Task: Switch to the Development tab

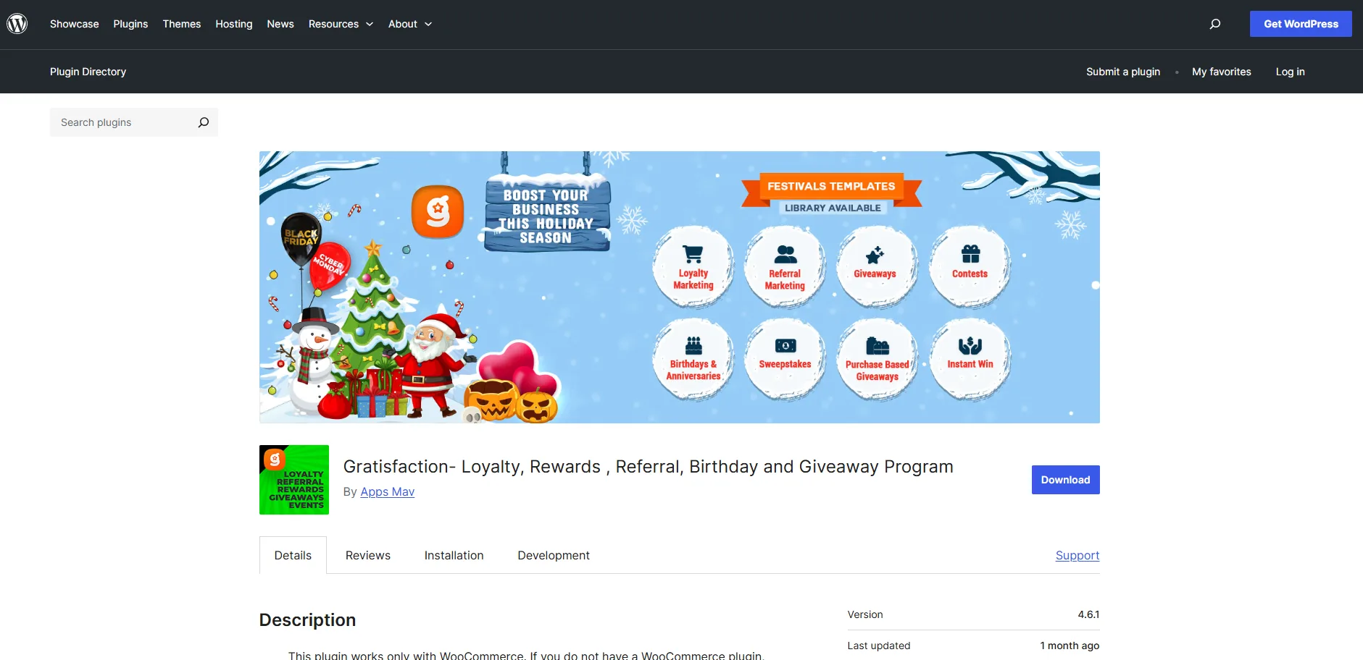Action: click(x=554, y=555)
